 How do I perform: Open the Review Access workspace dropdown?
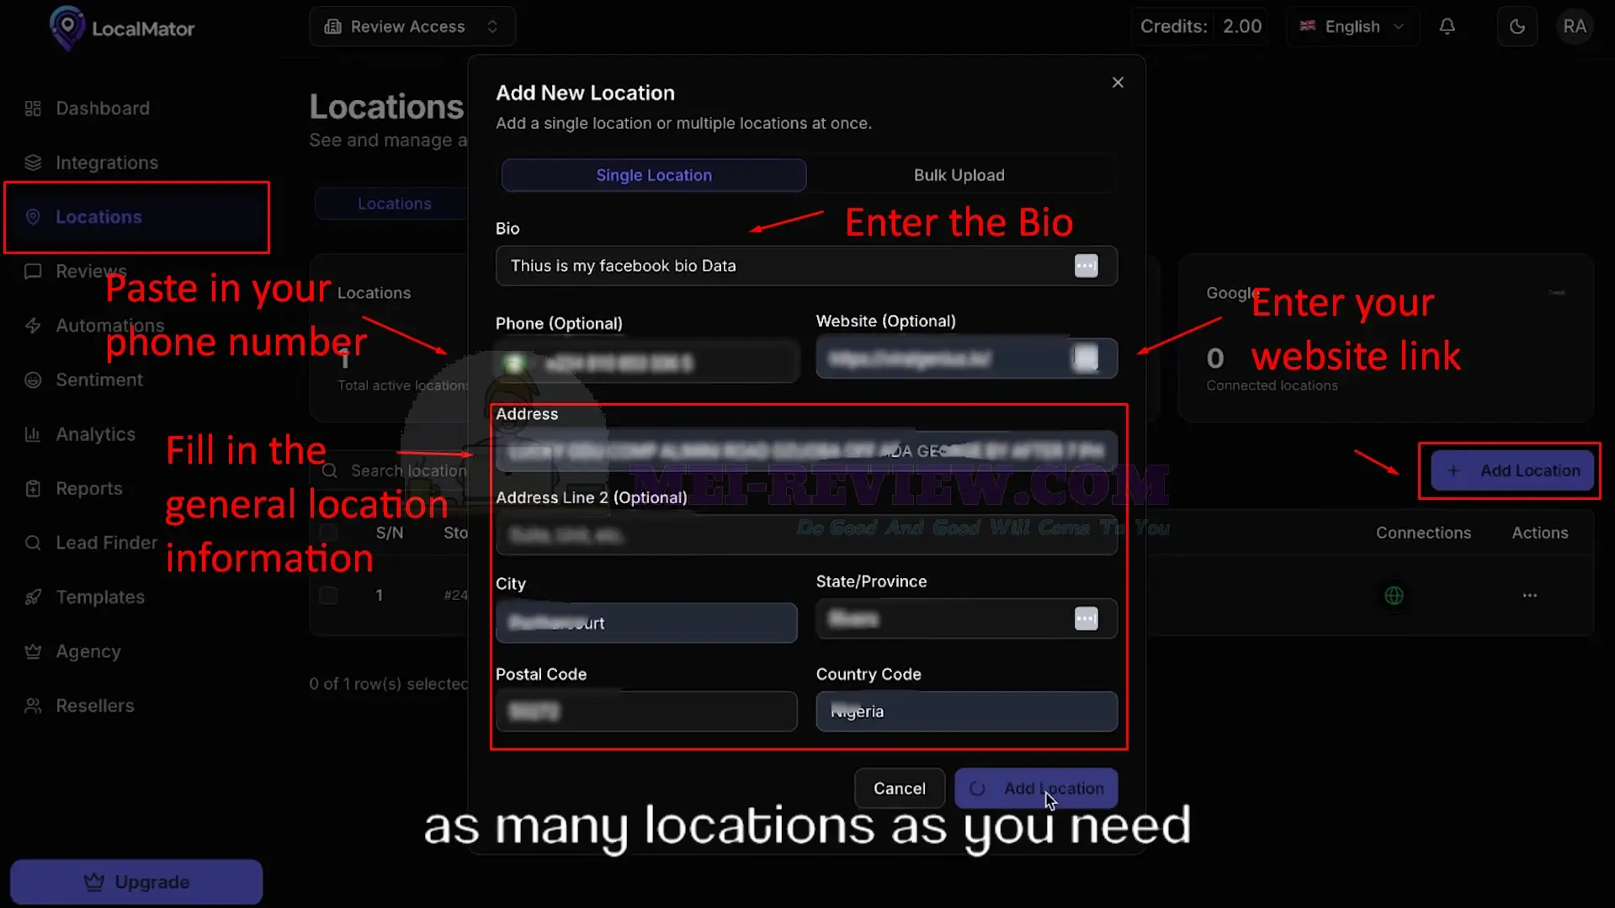pos(412,27)
